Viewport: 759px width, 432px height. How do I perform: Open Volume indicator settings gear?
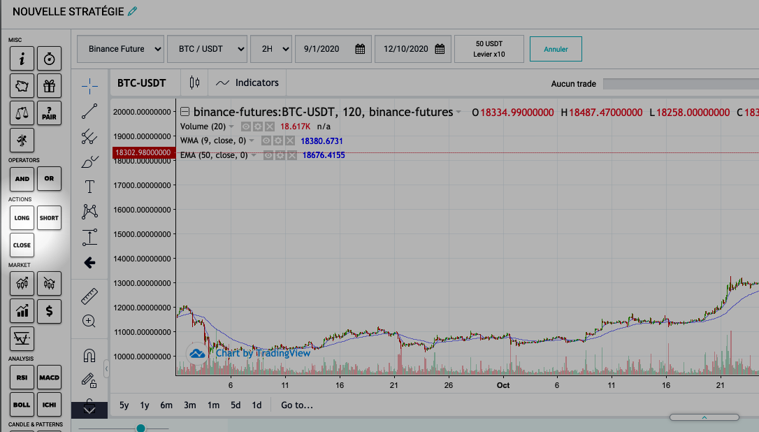click(258, 127)
